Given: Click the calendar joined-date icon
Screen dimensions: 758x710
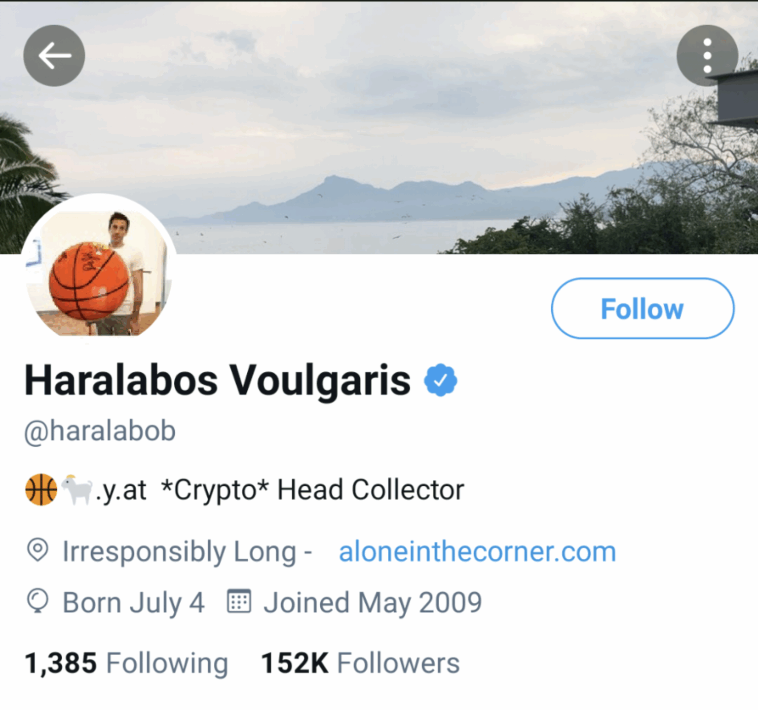Looking at the screenshot, I should coord(239,602).
